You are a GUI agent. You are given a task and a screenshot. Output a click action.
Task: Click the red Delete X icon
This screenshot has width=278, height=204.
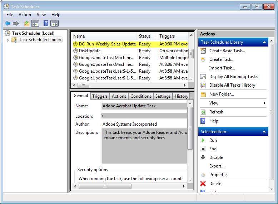(x=203, y=183)
